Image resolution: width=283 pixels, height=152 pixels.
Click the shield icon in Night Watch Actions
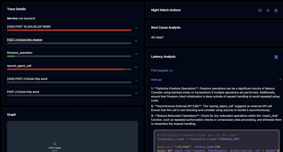click(x=260, y=11)
